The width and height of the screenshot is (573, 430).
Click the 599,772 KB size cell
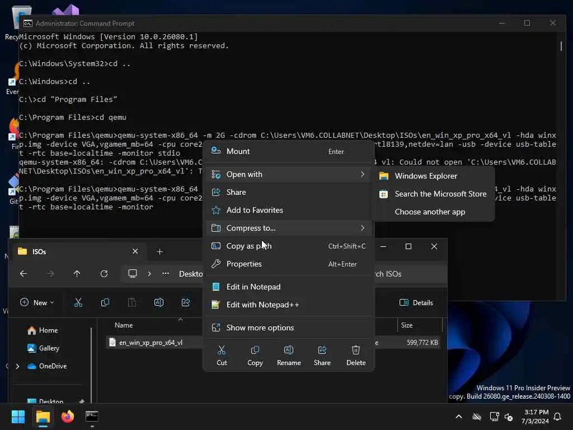[x=422, y=343]
